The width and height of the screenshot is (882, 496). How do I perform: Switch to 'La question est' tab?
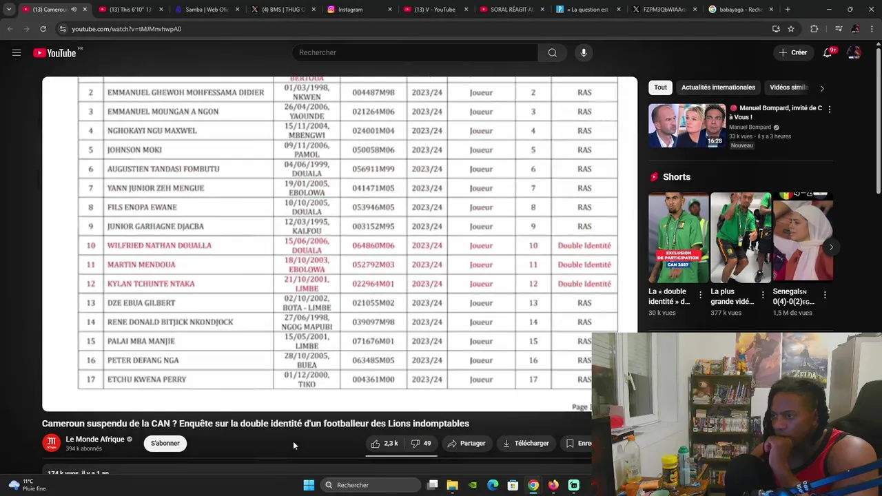[587, 10]
